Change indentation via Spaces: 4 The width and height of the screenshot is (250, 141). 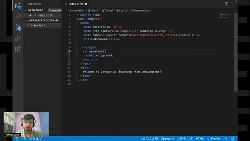coord(168,139)
